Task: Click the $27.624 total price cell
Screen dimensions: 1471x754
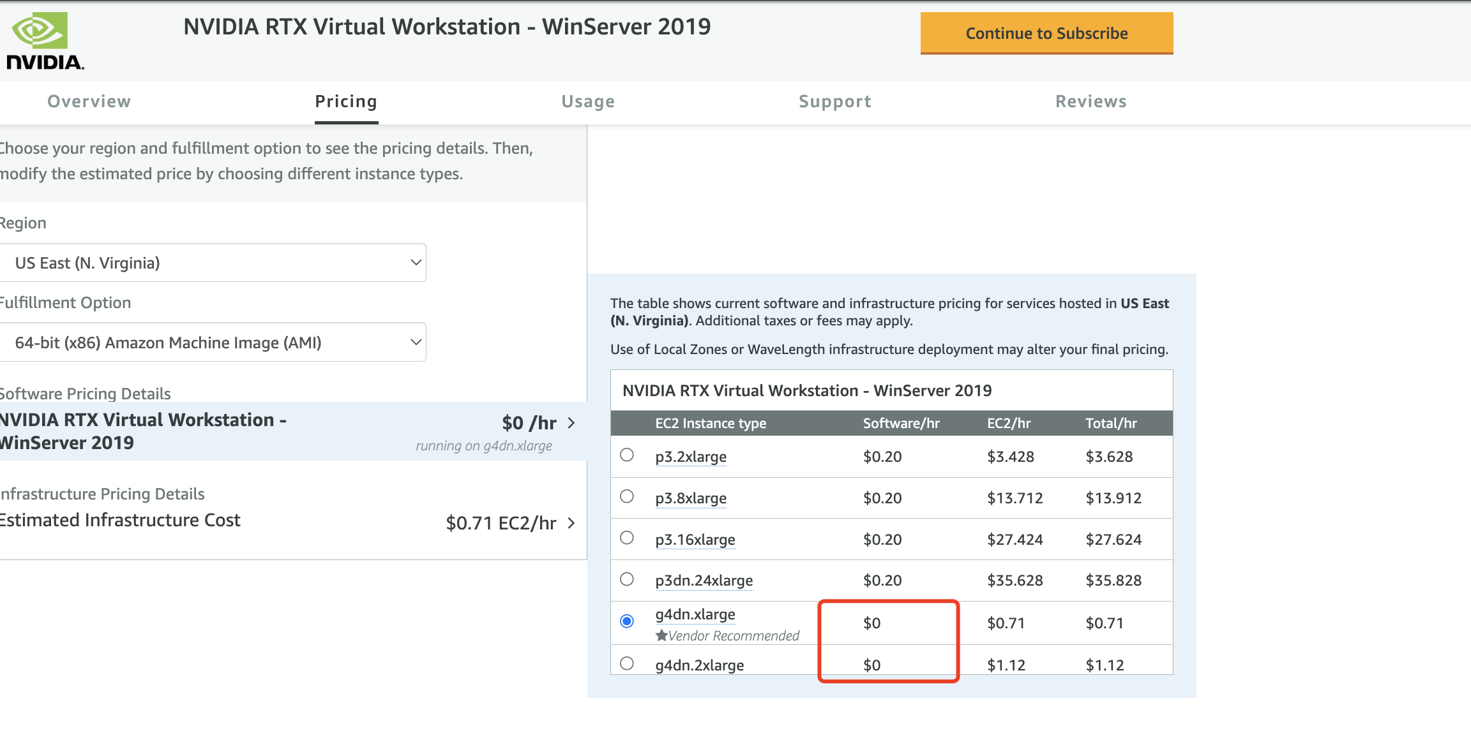Action: [1114, 540]
